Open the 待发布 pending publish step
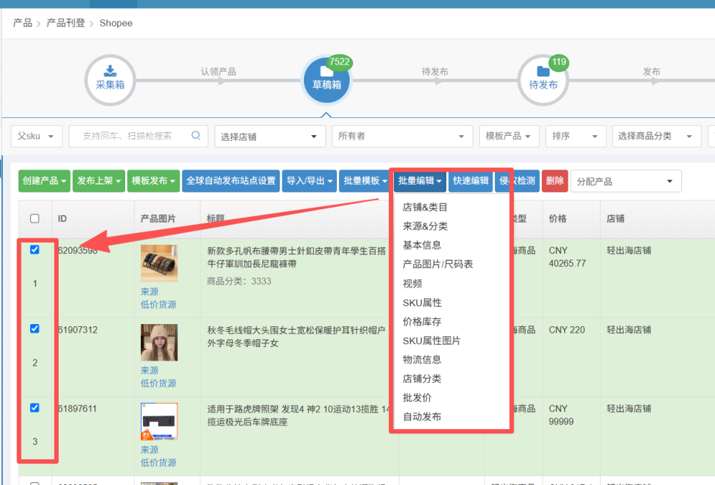The height and width of the screenshot is (485, 715). click(x=543, y=80)
